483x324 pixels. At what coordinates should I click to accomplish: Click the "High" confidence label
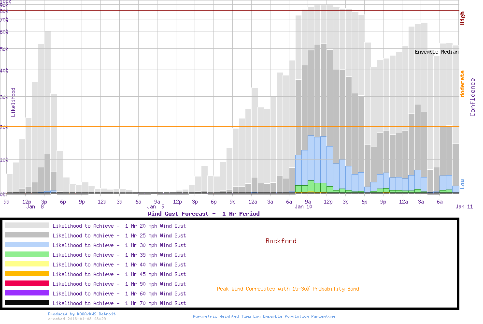pyautogui.click(x=462, y=18)
